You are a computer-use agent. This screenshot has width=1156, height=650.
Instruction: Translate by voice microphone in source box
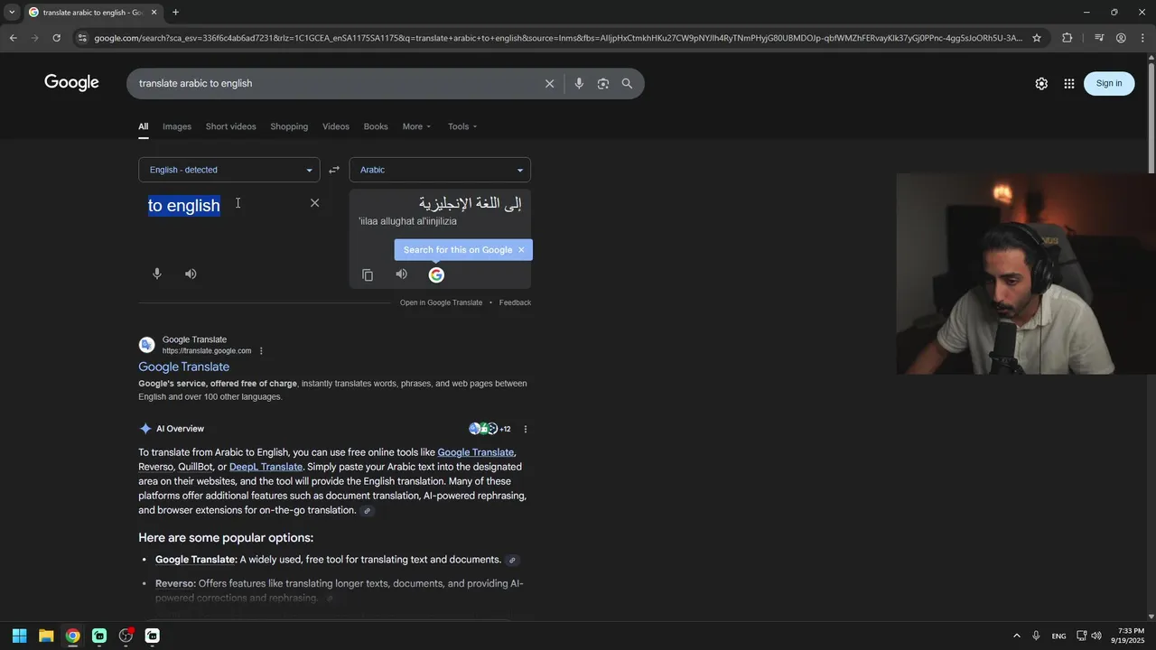[157, 274]
